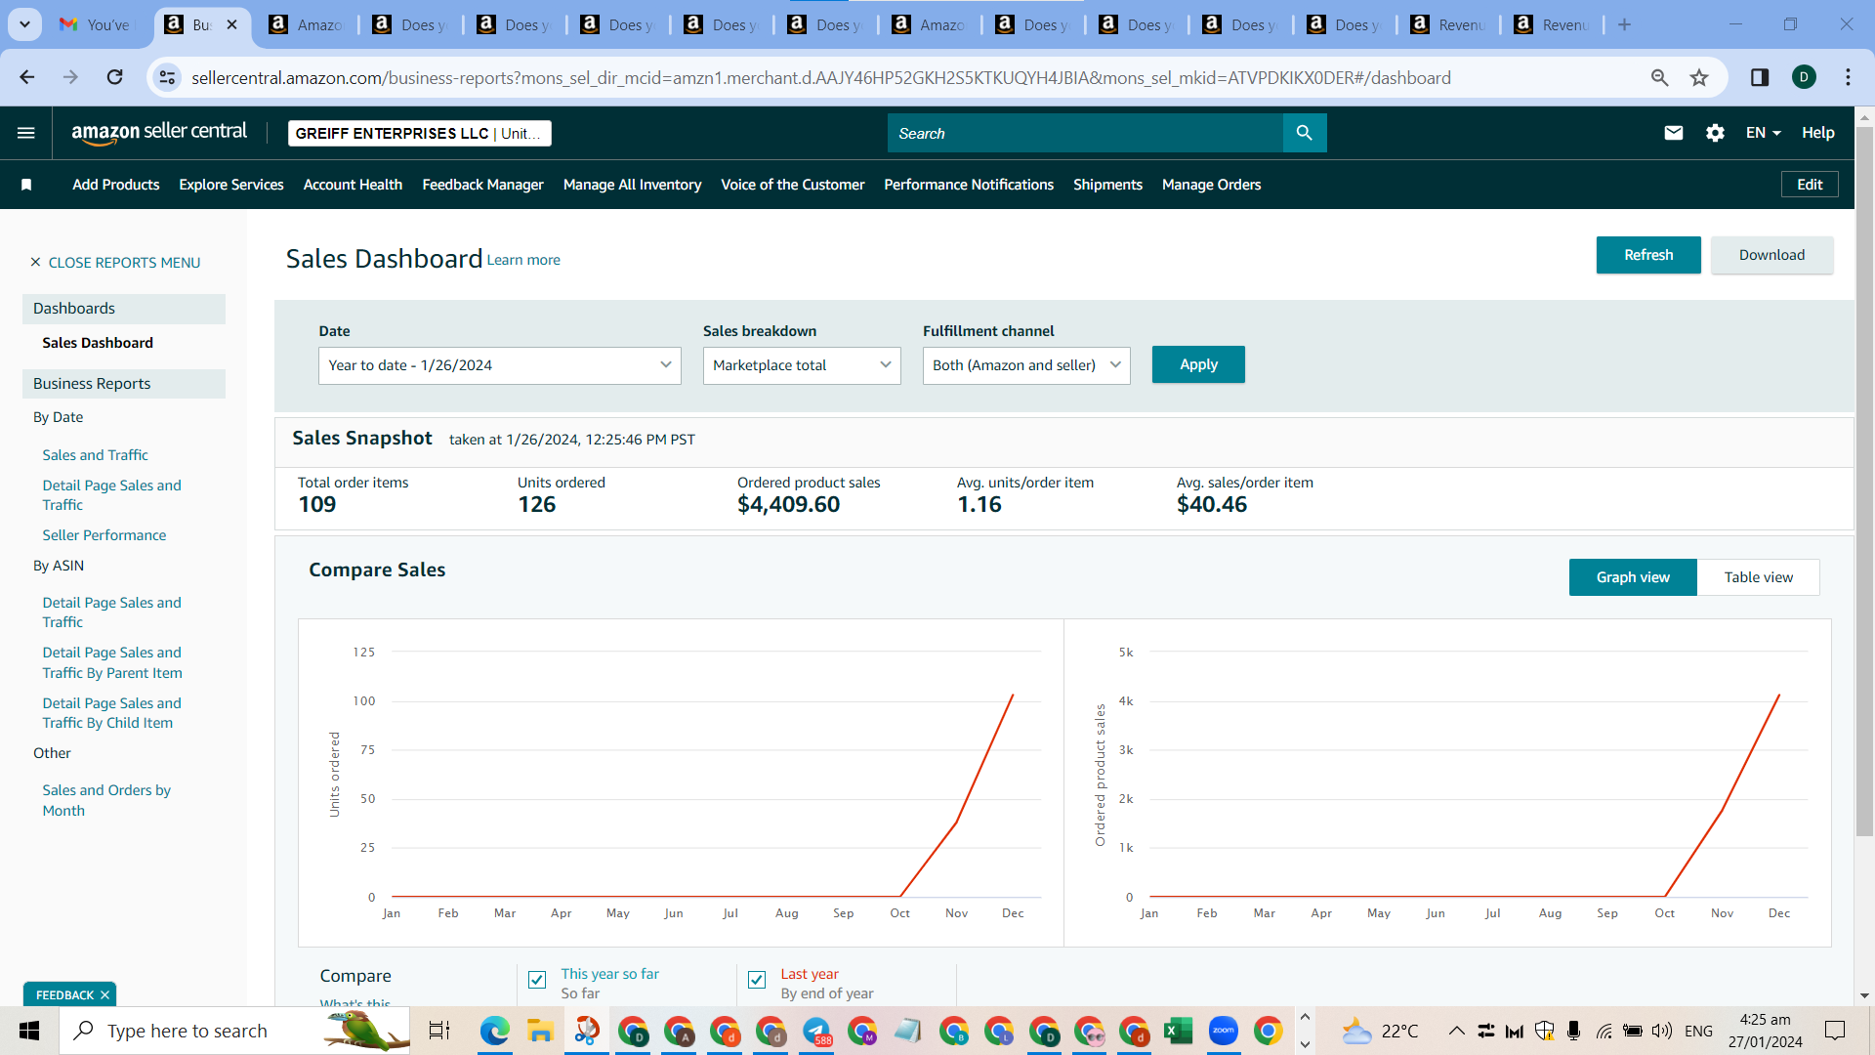The image size is (1875, 1055).
Task: Open Performance Notifications menu item
Action: [969, 185]
